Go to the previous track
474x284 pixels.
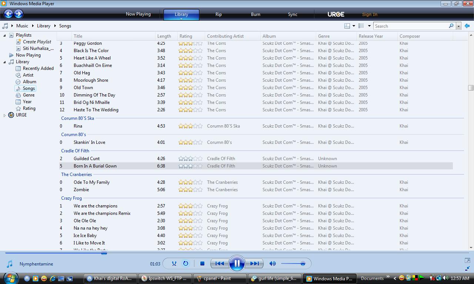(219, 264)
